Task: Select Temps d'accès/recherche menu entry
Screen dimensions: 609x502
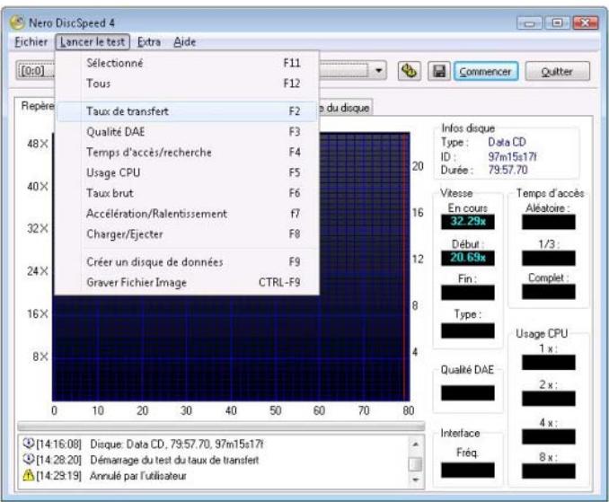Action: point(187,152)
